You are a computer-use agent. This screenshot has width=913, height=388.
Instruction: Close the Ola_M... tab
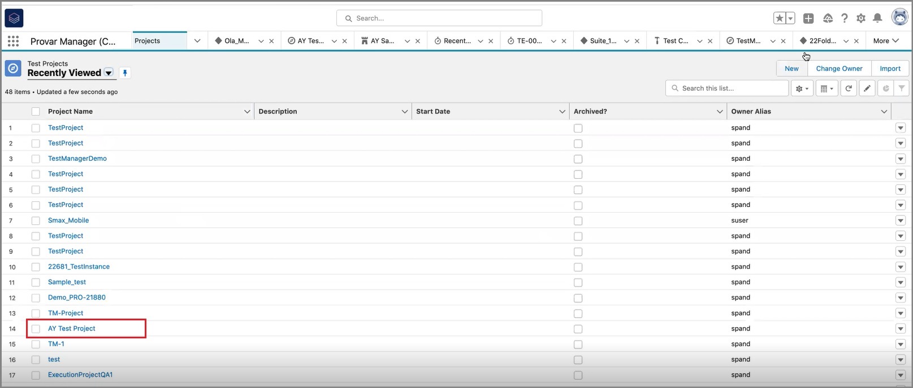271,41
